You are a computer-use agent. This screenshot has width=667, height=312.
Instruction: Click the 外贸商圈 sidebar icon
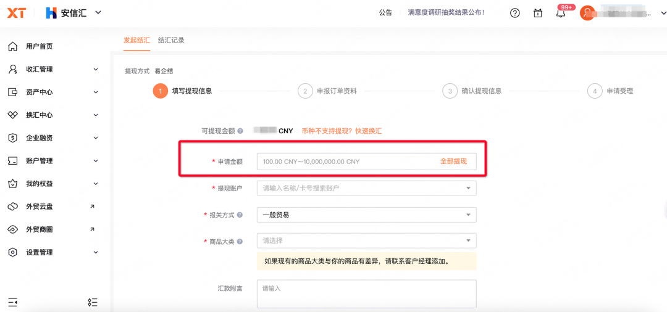pos(13,229)
